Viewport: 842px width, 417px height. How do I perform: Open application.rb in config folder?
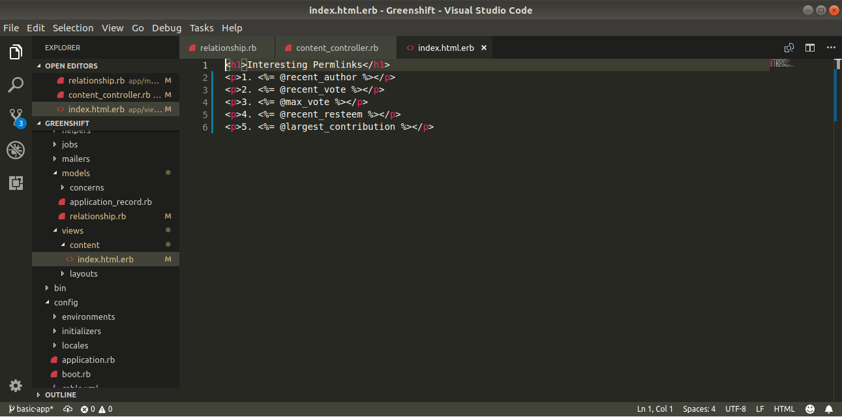(x=106, y=360)
